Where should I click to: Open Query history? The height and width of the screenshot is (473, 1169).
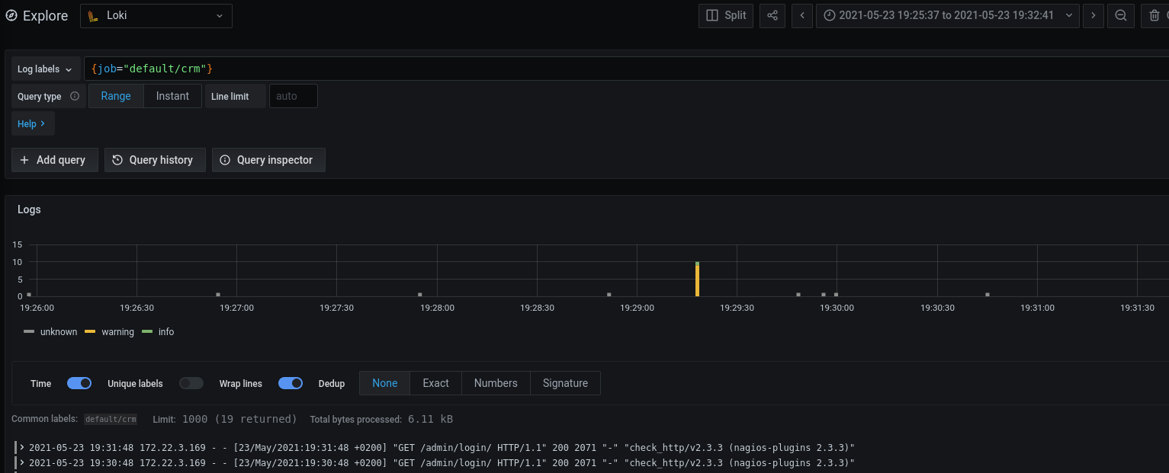tap(155, 160)
